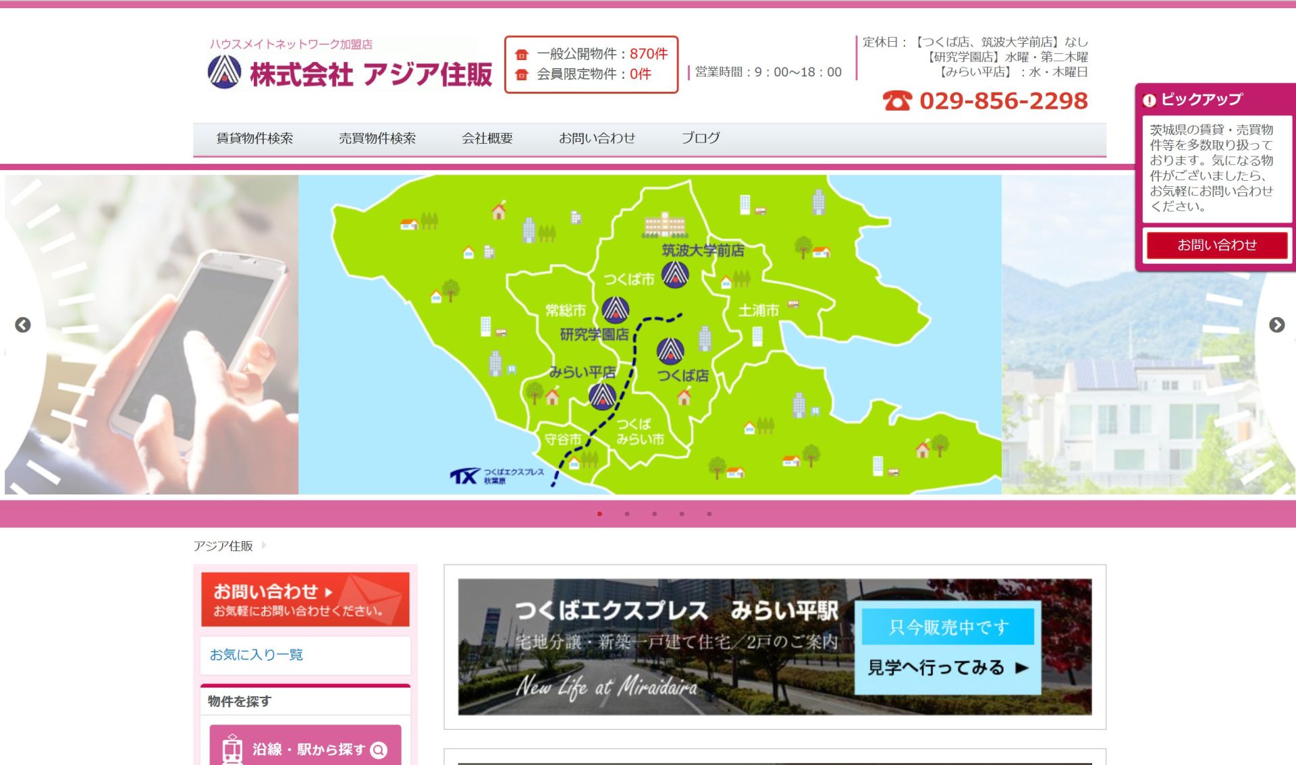Image resolution: width=1296 pixels, height=765 pixels.
Task: Click 只今販売中です label on banner
Action: coord(948,627)
